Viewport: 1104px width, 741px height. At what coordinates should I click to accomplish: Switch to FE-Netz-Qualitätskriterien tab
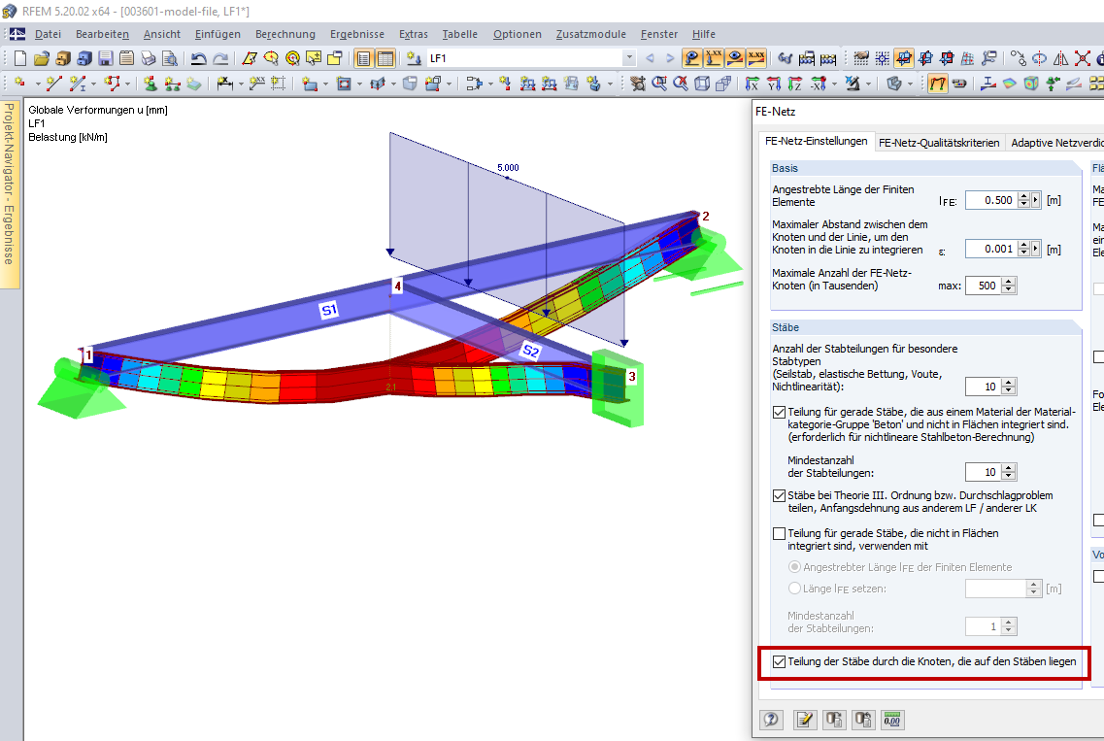(x=939, y=143)
